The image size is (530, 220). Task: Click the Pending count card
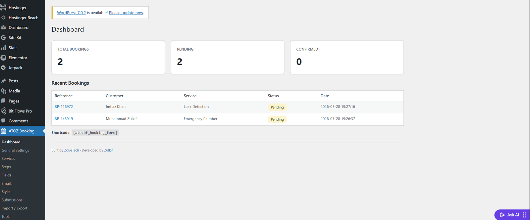228,57
